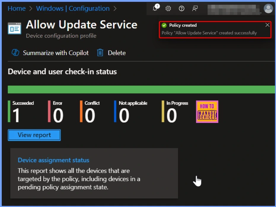Open the user account avatar
276x207 pixels.
pos(268,9)
